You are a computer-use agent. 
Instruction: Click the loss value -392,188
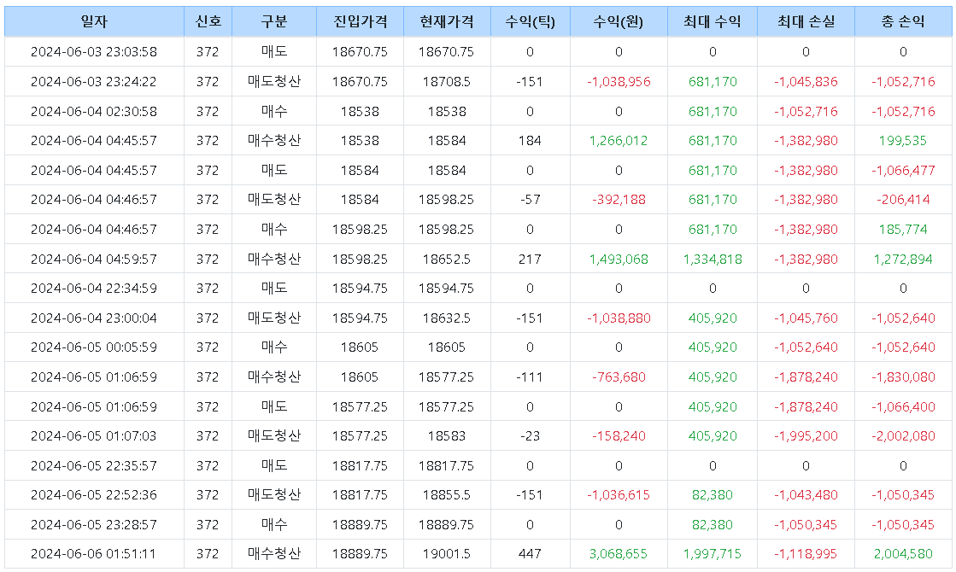[x=619, y=200]
